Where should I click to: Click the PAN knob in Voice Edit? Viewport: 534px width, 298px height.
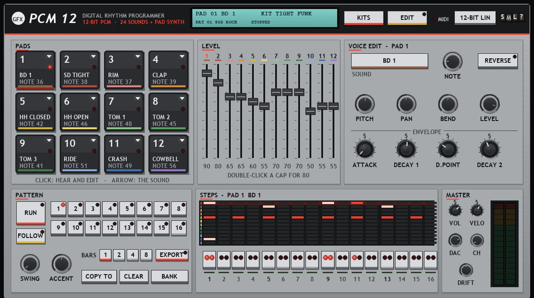[x=406, y=104]
